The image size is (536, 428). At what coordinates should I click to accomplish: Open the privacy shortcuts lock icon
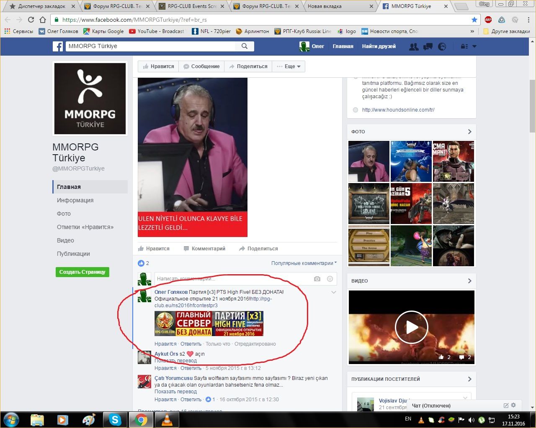coord(464,46)
